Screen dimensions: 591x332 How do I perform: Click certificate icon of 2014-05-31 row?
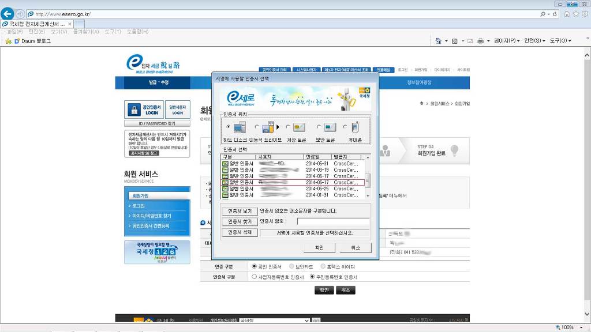[226, 164]
